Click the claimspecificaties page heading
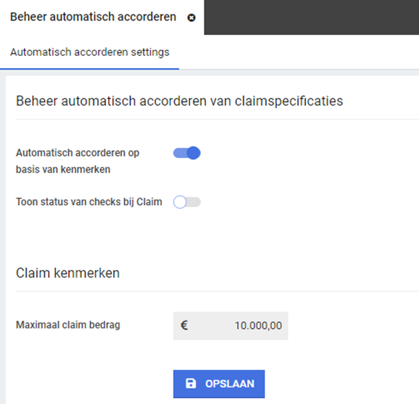Screen dimensions: 419x404 click(x=179, y=101)
